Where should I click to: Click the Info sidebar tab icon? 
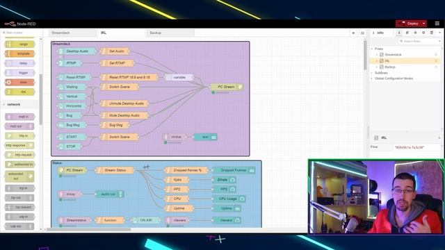[x=399, y=33]
